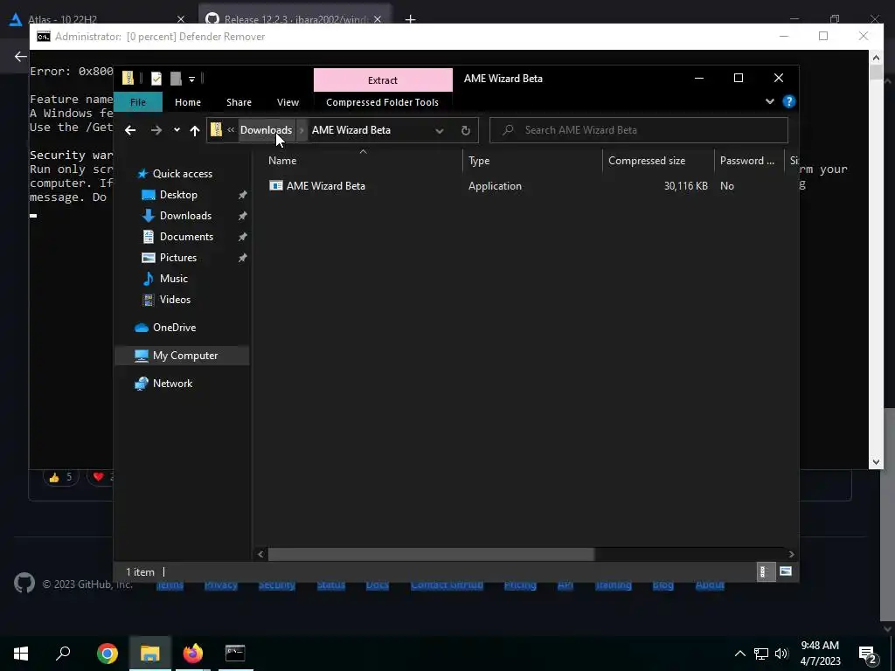Open the recent locations dropdown arrow
Screen dimensions: 895x671
[x=177, y=130]
